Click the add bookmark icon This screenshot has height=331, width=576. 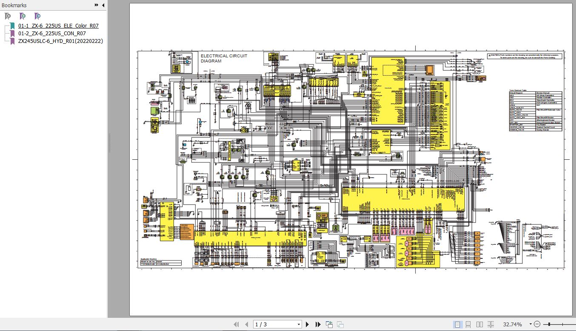tap(23, 16)
